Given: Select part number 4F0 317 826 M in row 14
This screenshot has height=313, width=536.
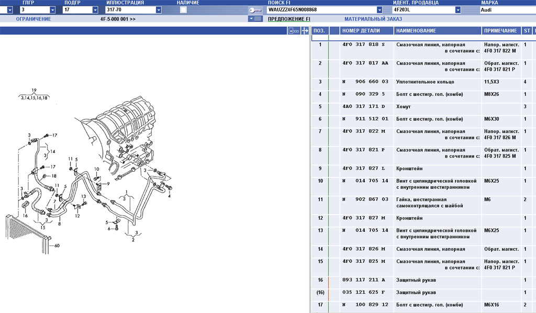Looking at the screenshot, I should (363, 249).
